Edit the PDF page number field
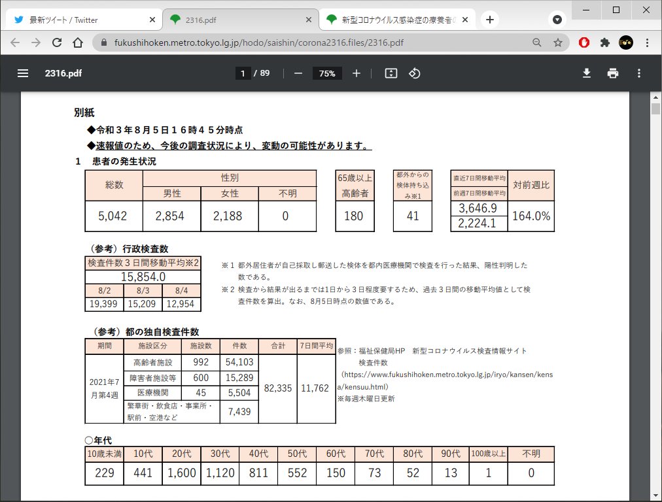 pos(243,73)
